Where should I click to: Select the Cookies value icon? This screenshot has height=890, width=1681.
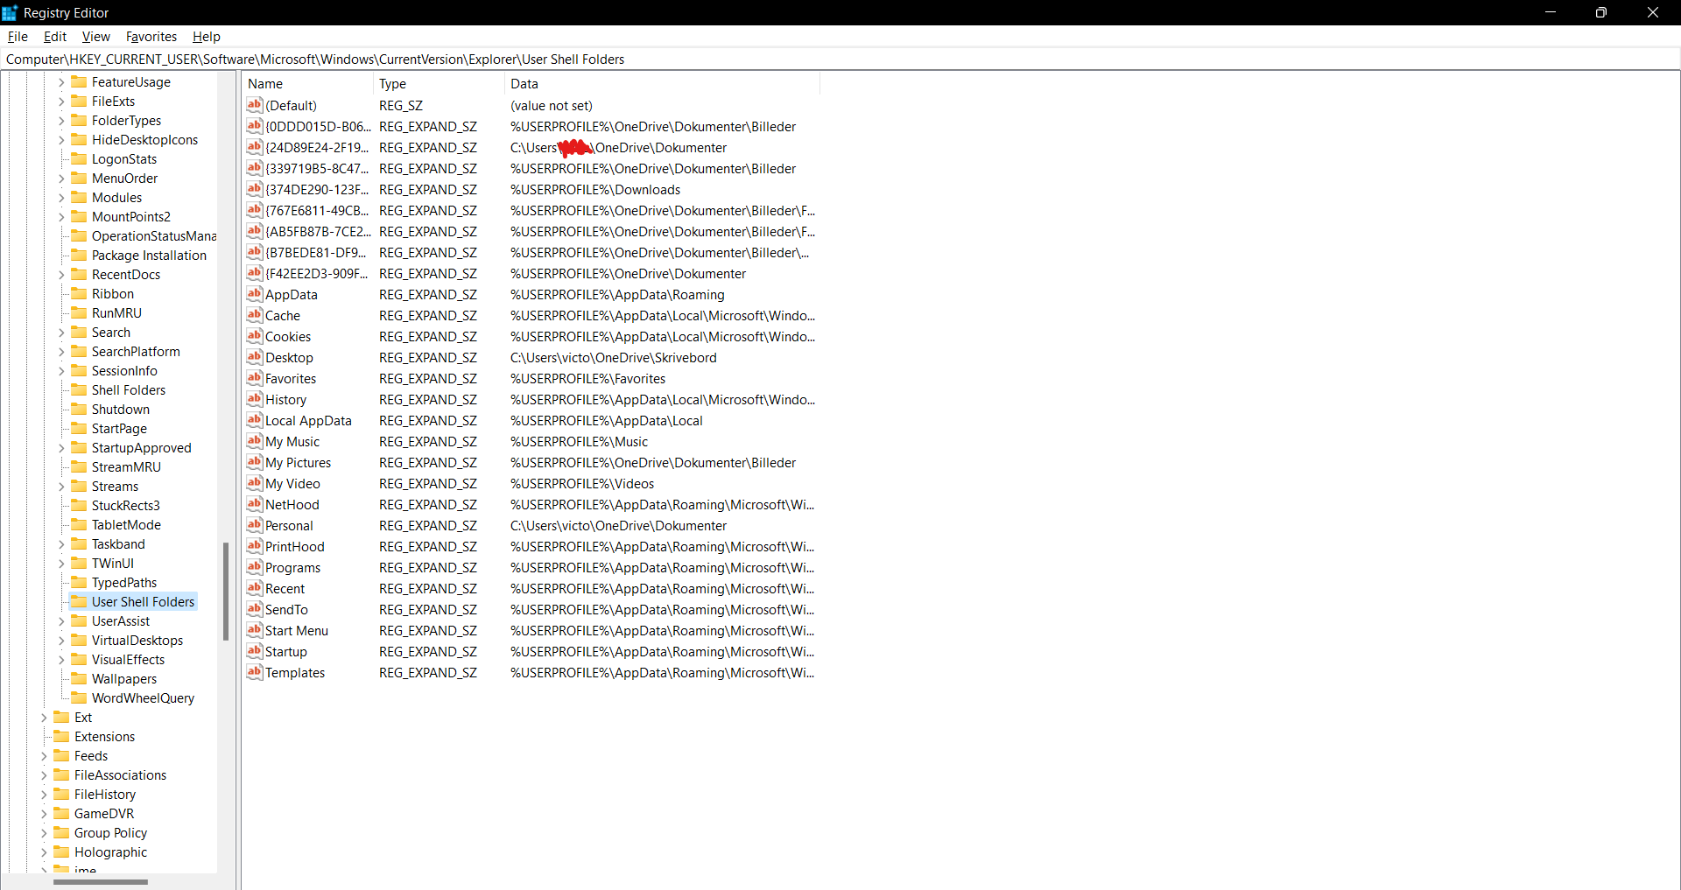[254, 336]
